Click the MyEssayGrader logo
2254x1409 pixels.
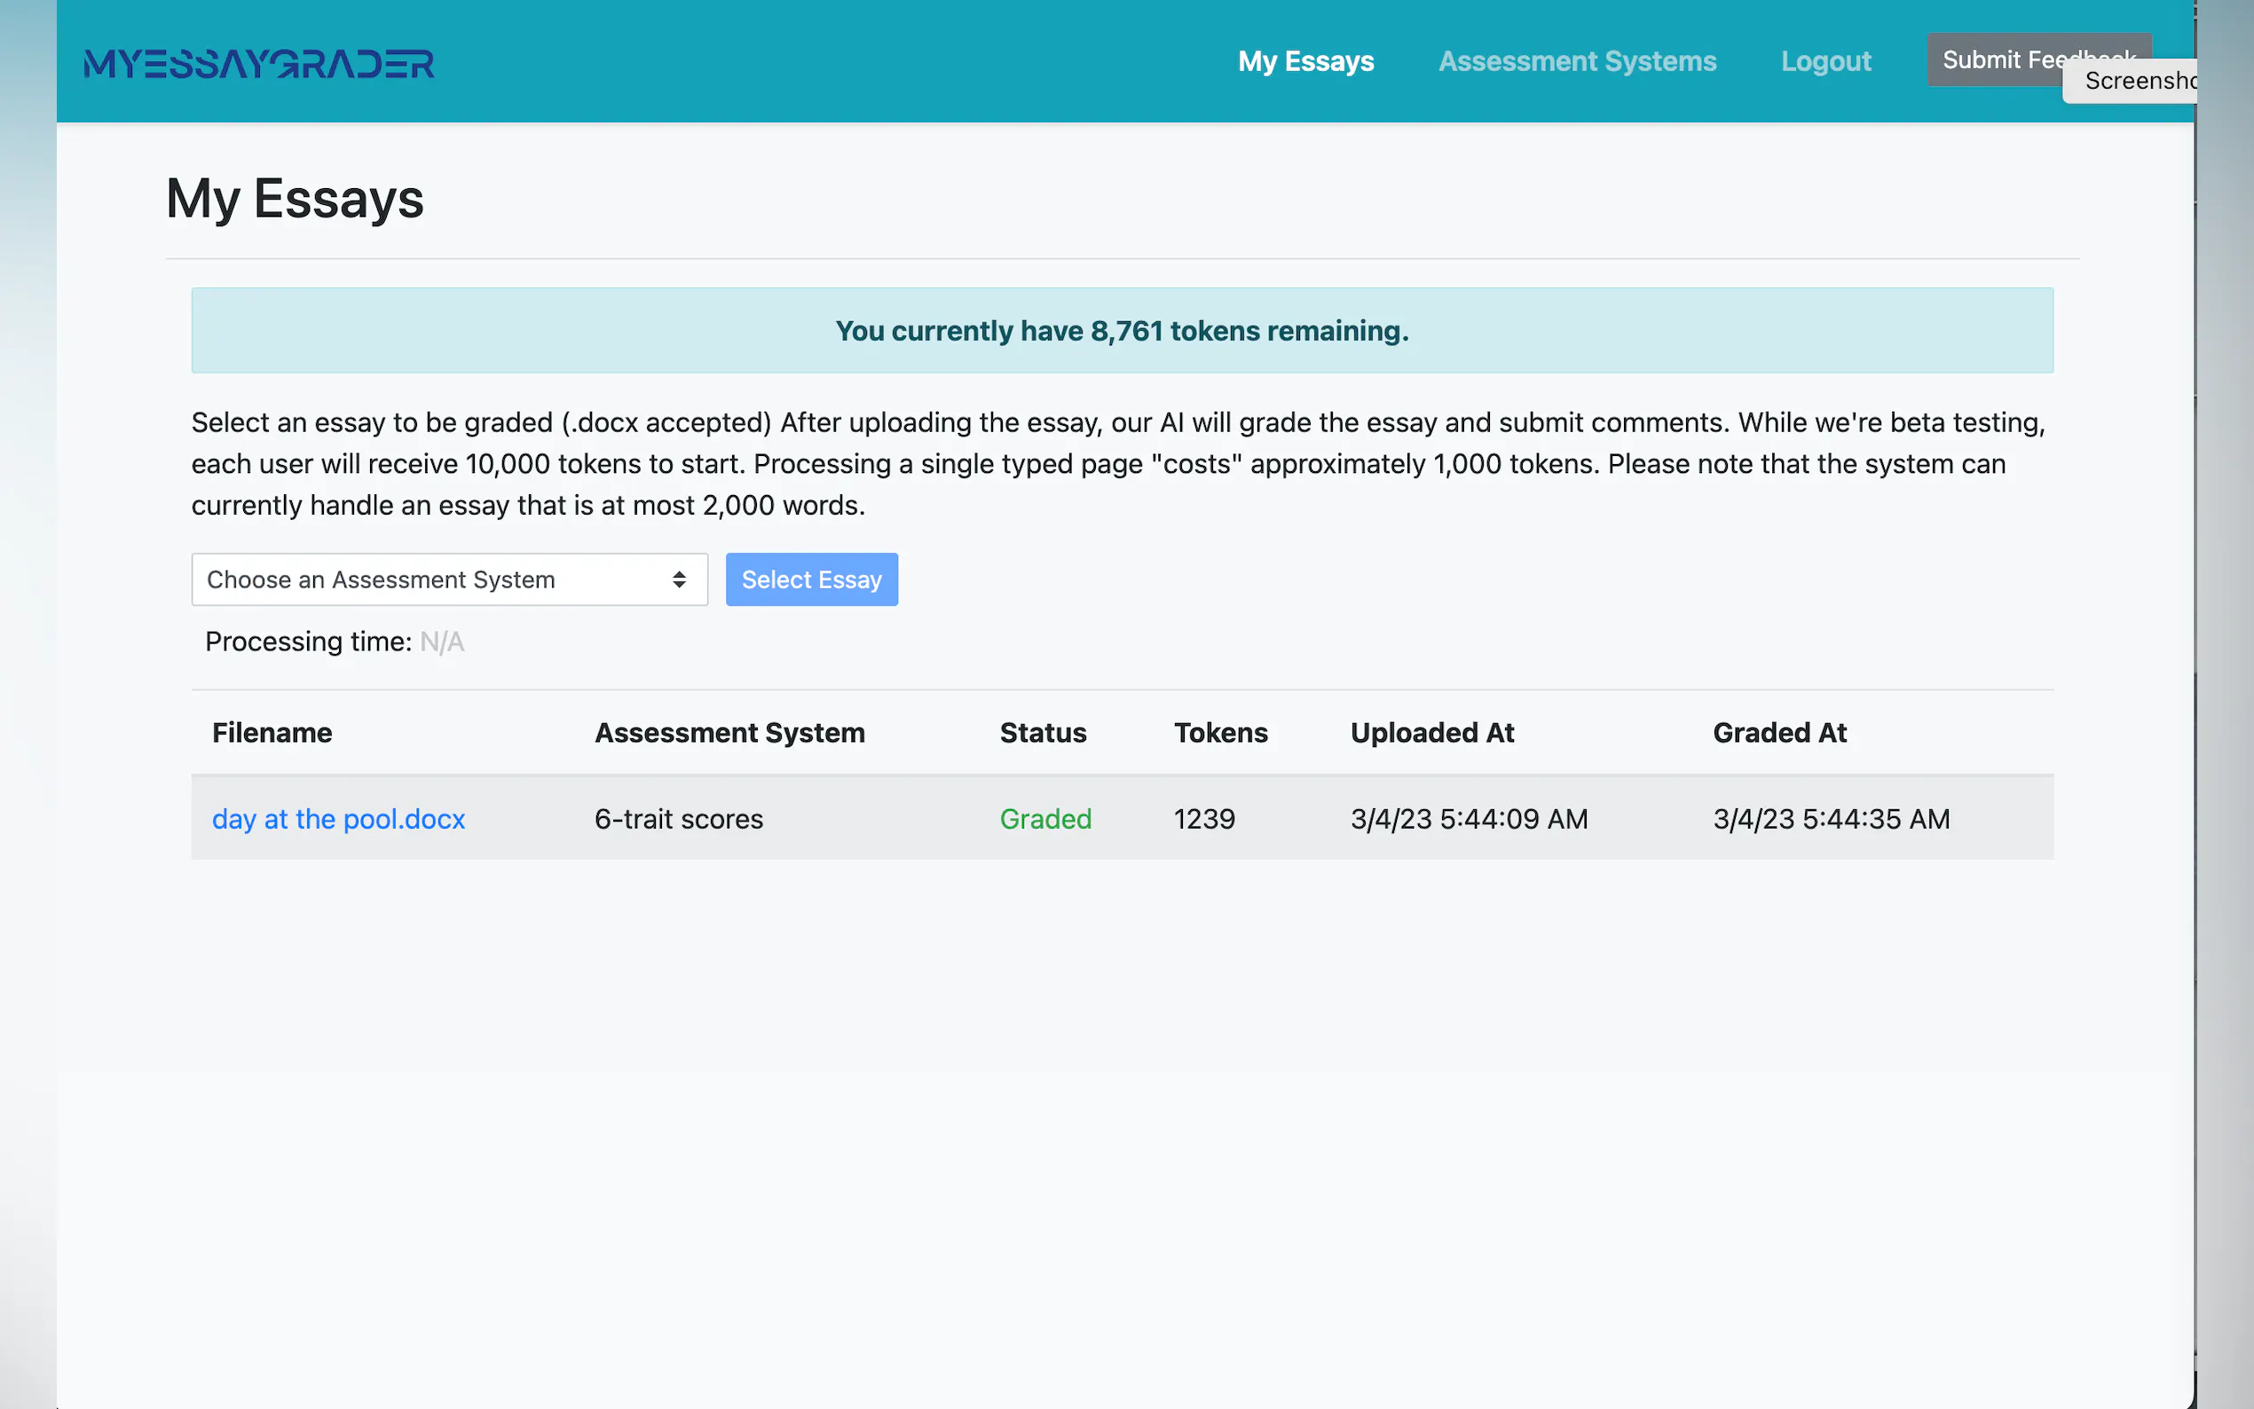coord(258,62)
